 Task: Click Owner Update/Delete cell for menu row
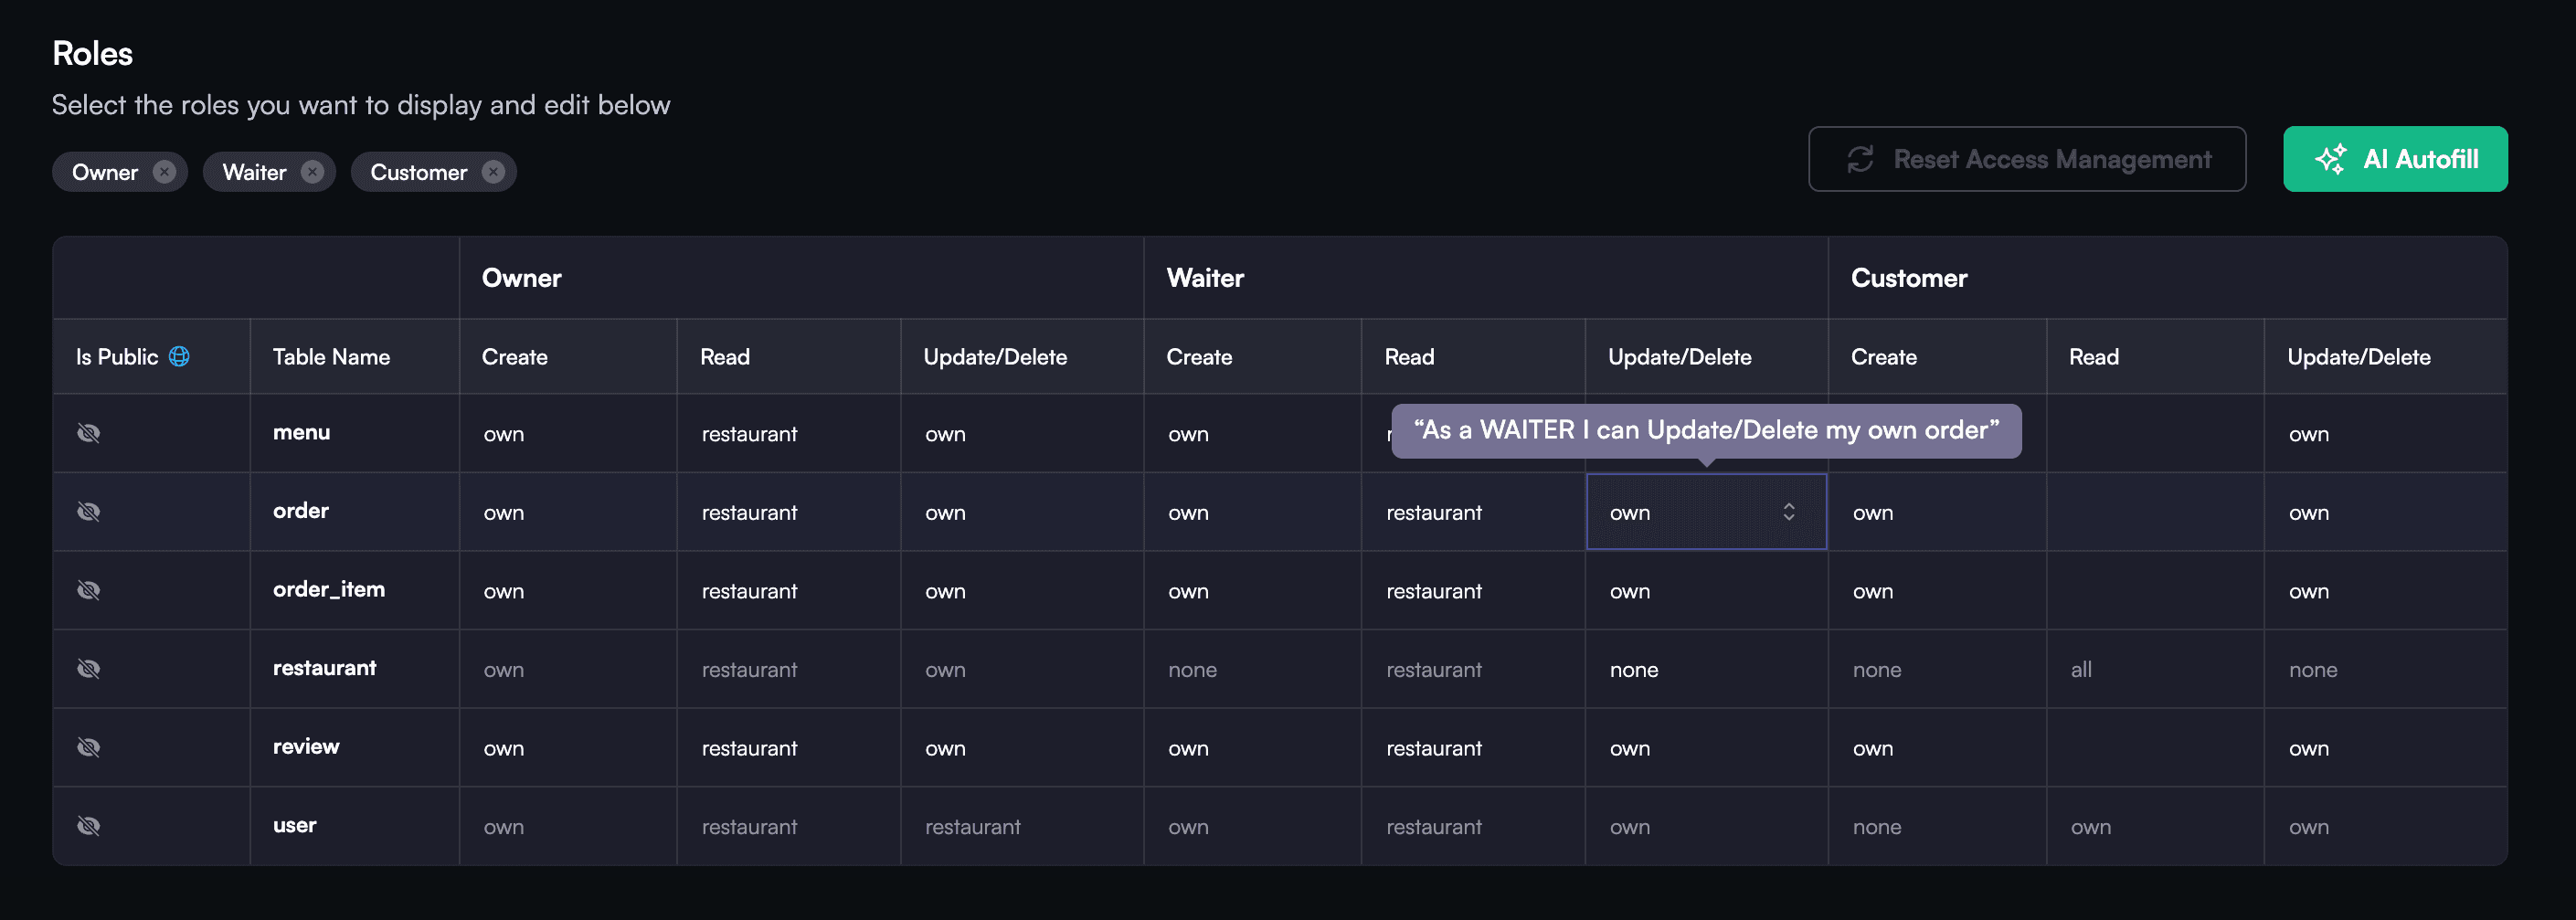[x=1022, y=434]
